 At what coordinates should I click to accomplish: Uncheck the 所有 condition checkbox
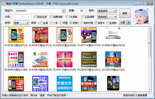click(x=71, y=23)
